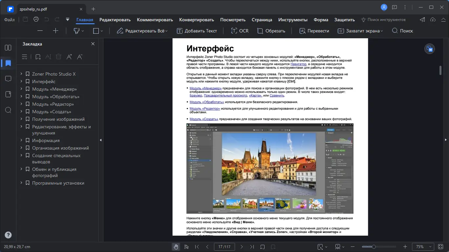Viewport: 449px width, 252px height.
Task: Click the «Перевести» button
Action: coord(314,31)
